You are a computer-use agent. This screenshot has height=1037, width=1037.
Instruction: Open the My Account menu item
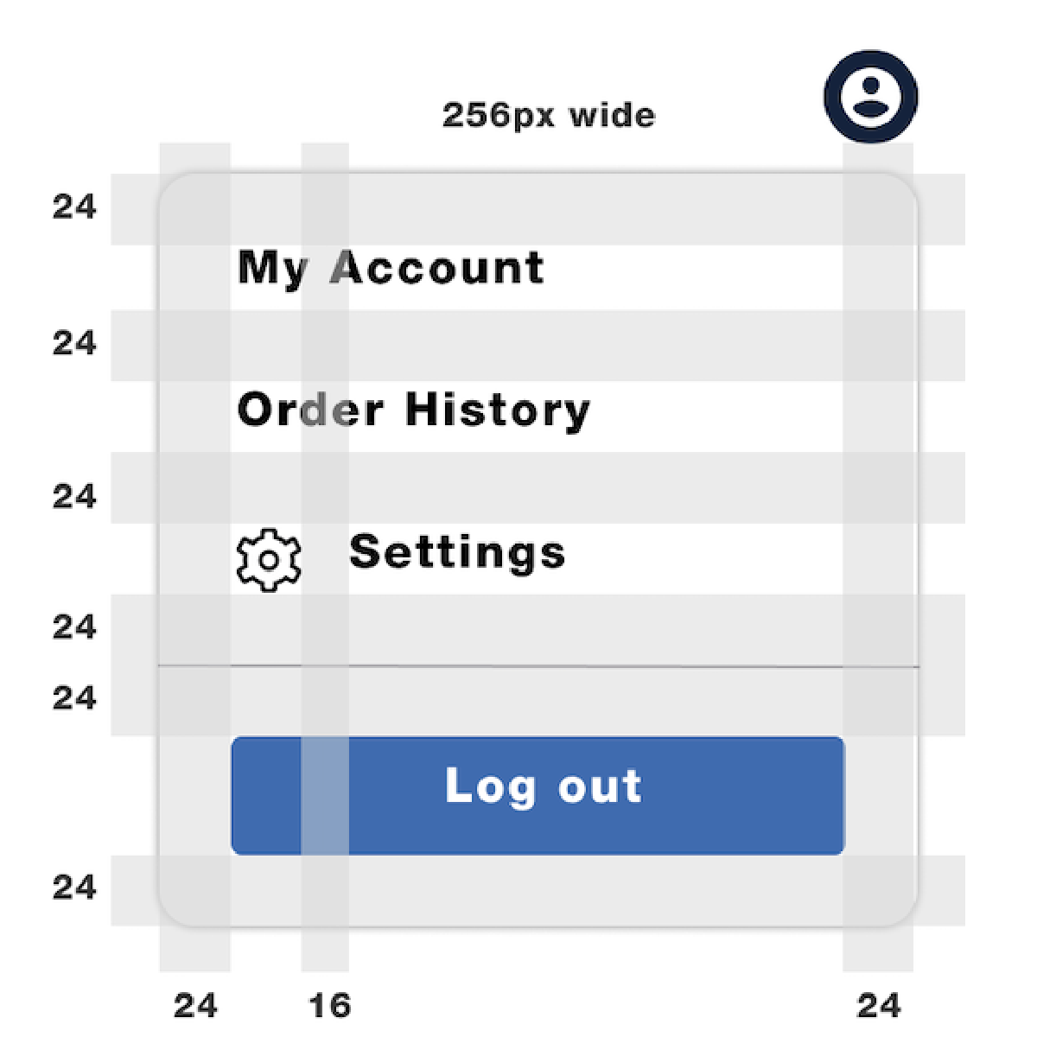point(391,268)
